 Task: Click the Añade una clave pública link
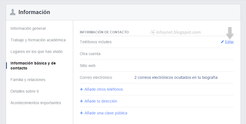point(106,113)
